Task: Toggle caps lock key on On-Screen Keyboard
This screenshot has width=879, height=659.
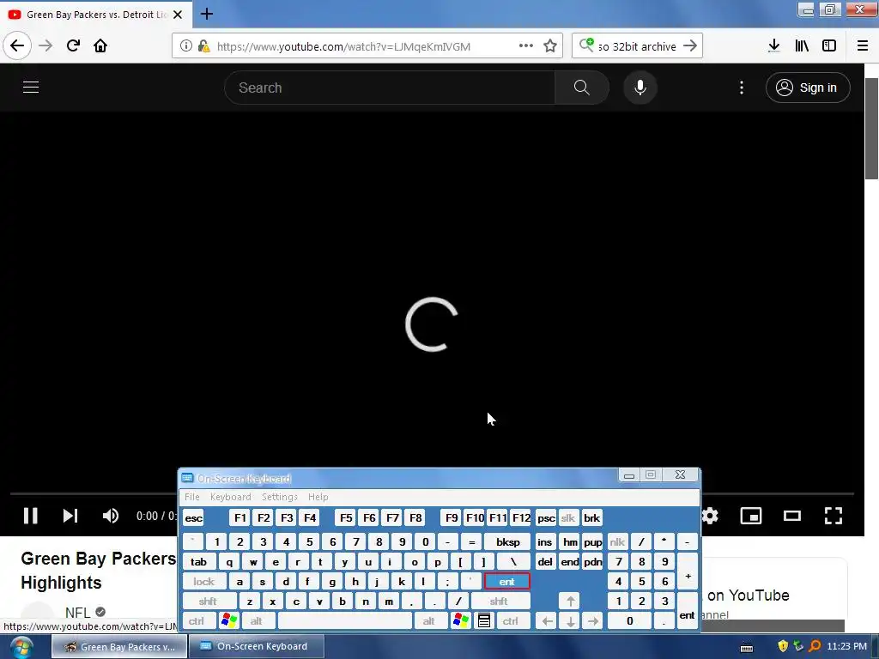Action: point(204,582)
